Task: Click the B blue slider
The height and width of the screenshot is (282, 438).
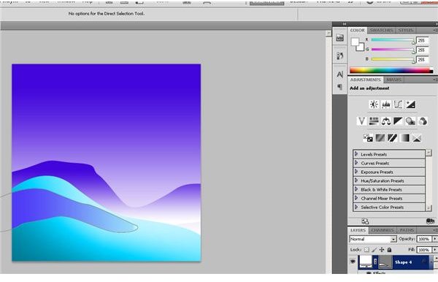Action: pyautogui.click(x=393, y=59)
